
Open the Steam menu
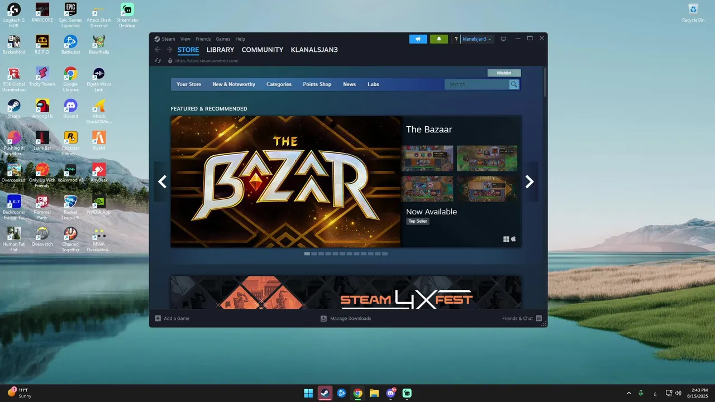click(169, 39)
